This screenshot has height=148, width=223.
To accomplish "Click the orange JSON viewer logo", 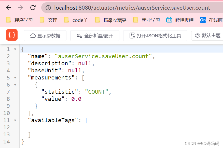I will click(x=12, y=35).
